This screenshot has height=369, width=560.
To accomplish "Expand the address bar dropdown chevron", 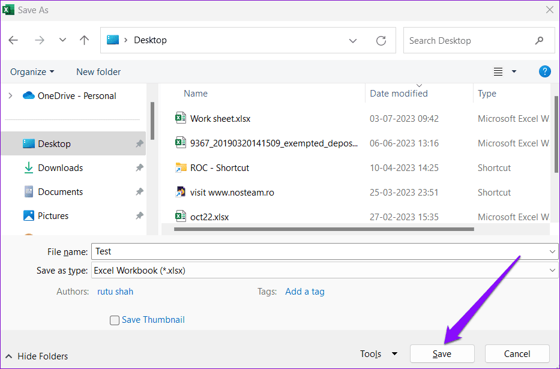I will tap(353, 40).
